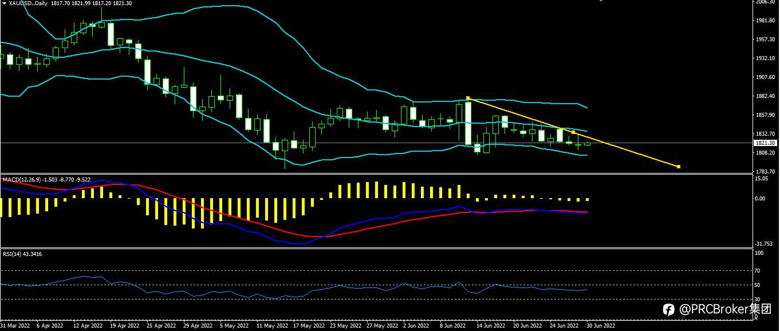
Task: Click the 100 level on RSI scale
Action: (759, 253)
